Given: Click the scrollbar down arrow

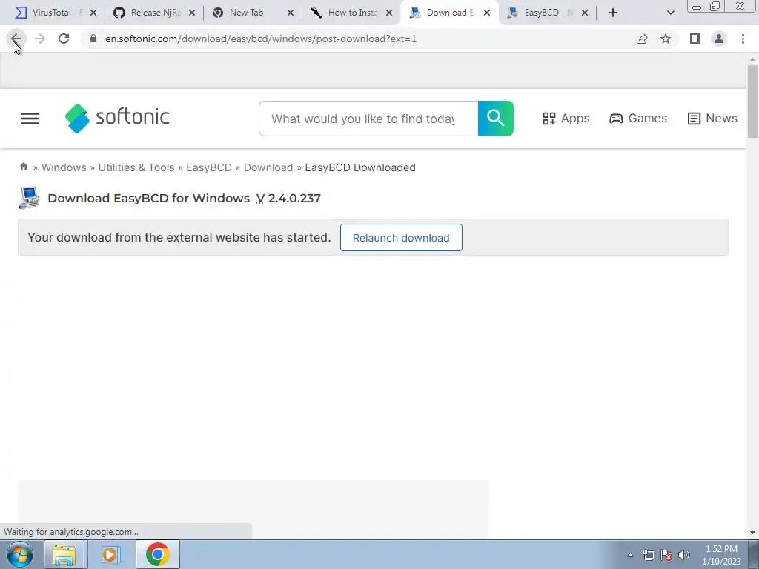Looking at the screenshot, I should coord(752,533).
